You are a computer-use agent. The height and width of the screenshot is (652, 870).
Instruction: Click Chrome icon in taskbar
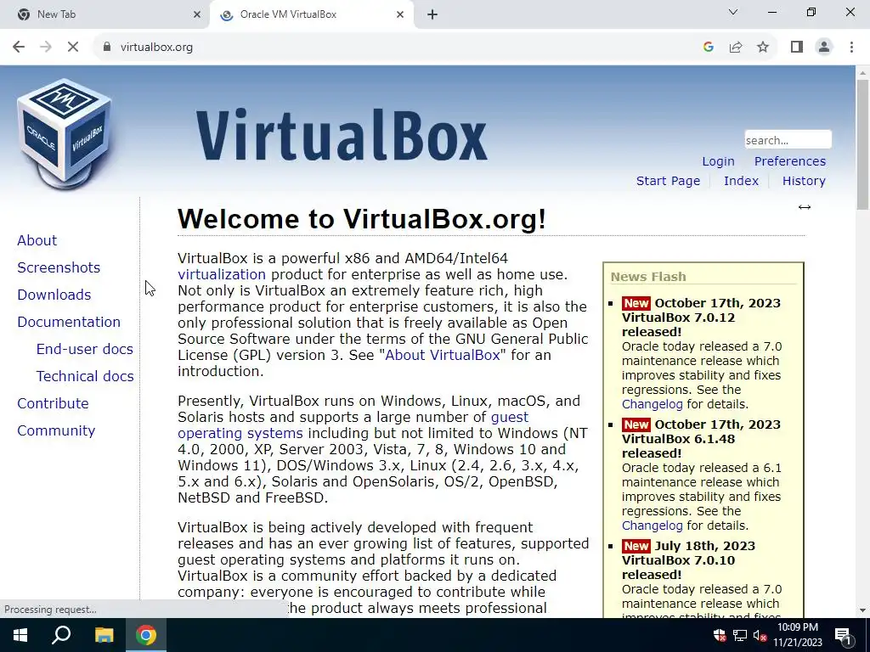pyautogui.click(x=146, y=635)
